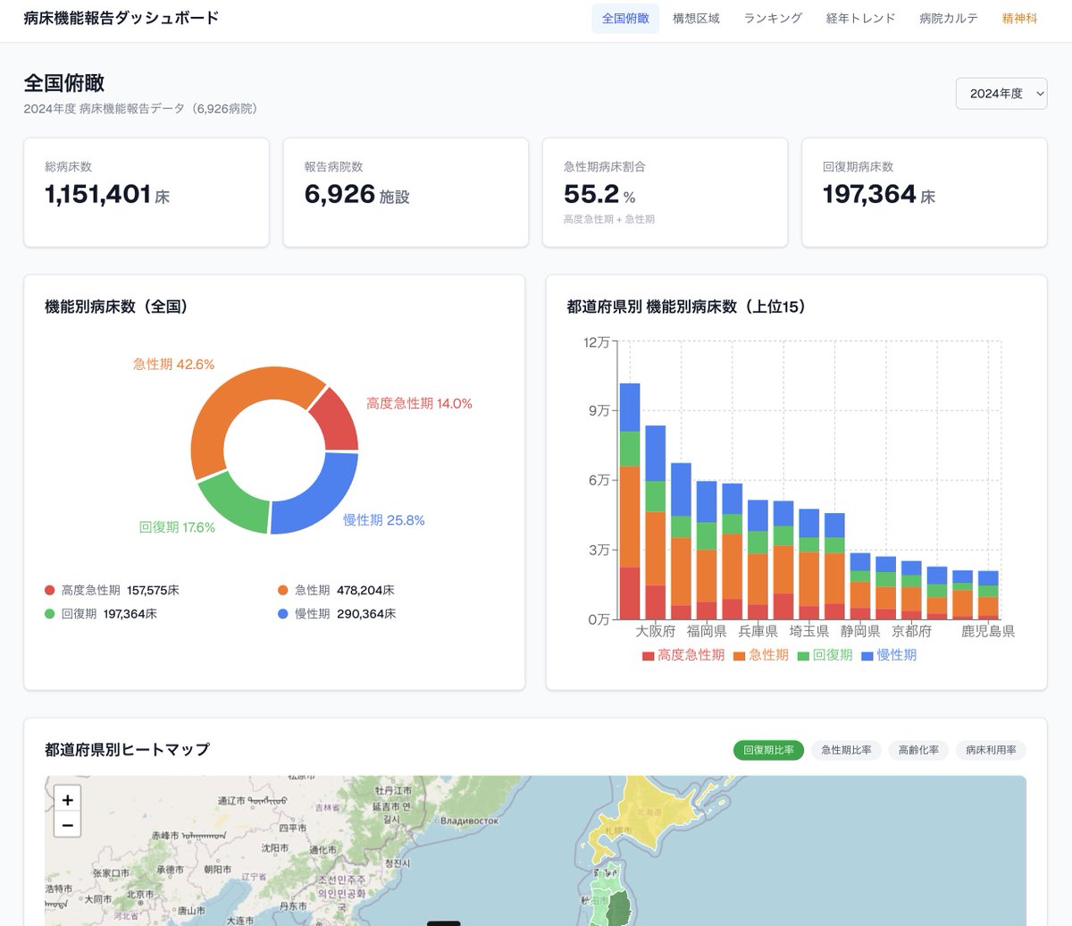Click the 都道府県別 機能別病床数（上位15） heading
Screen dimensions: 1072x926
[x=686, y=307]
